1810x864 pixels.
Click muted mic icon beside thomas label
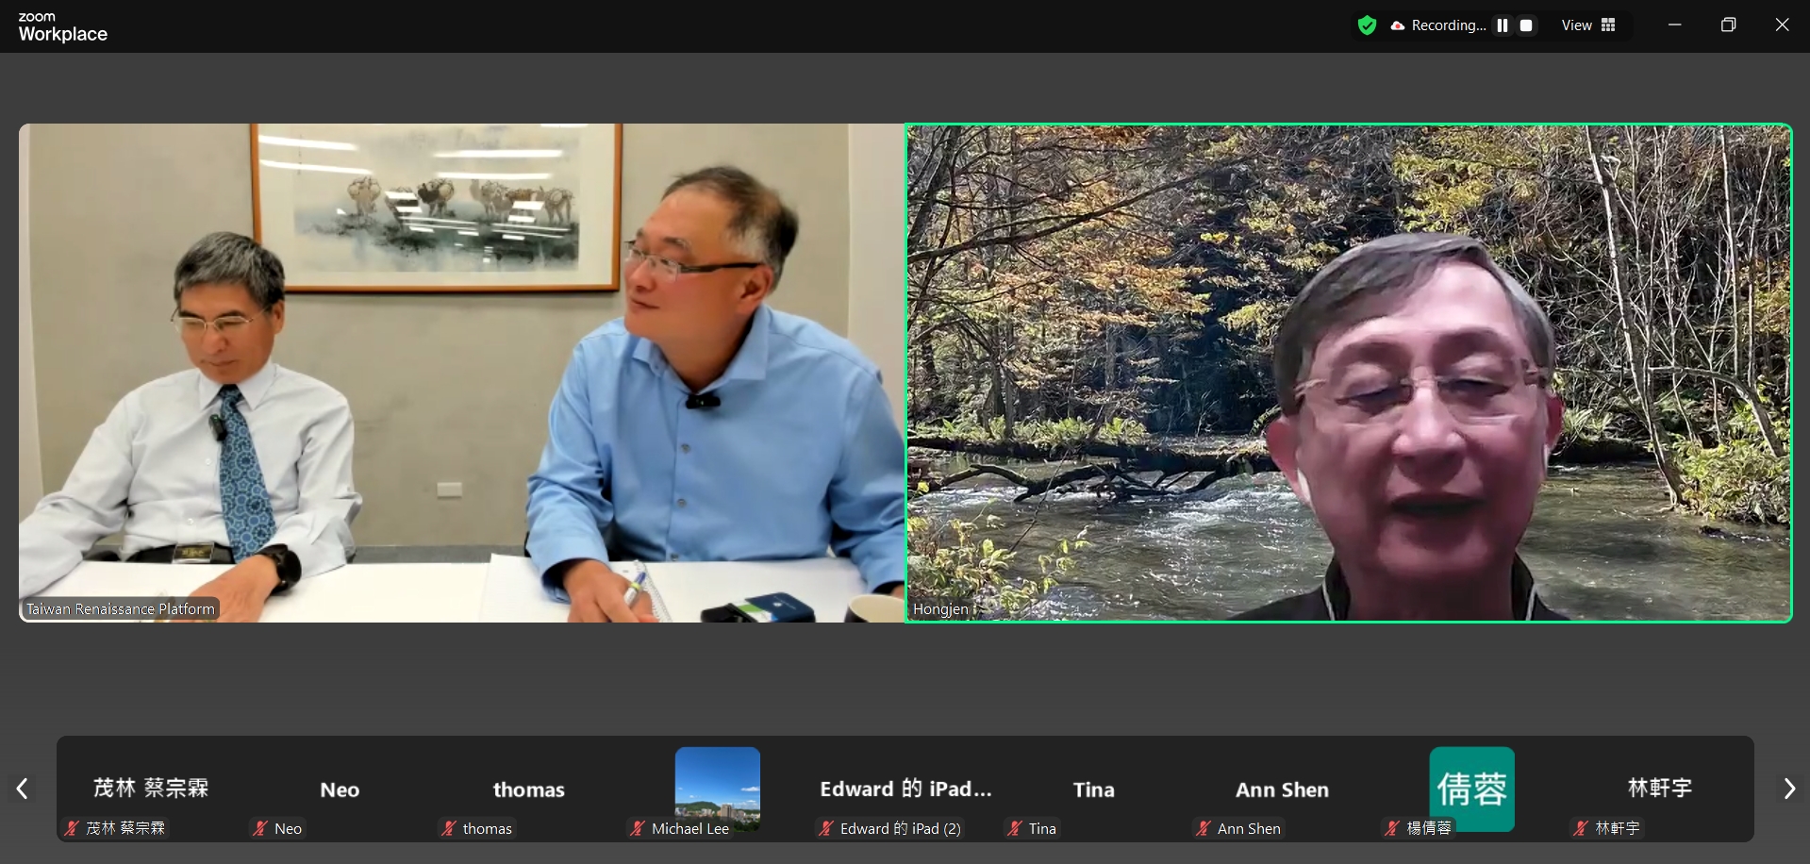449,828
